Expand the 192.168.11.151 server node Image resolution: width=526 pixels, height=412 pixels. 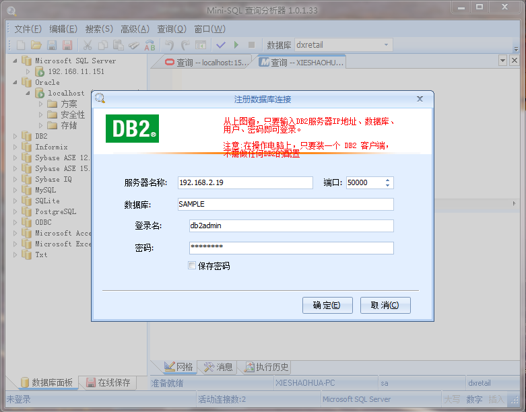coord(28,71)
